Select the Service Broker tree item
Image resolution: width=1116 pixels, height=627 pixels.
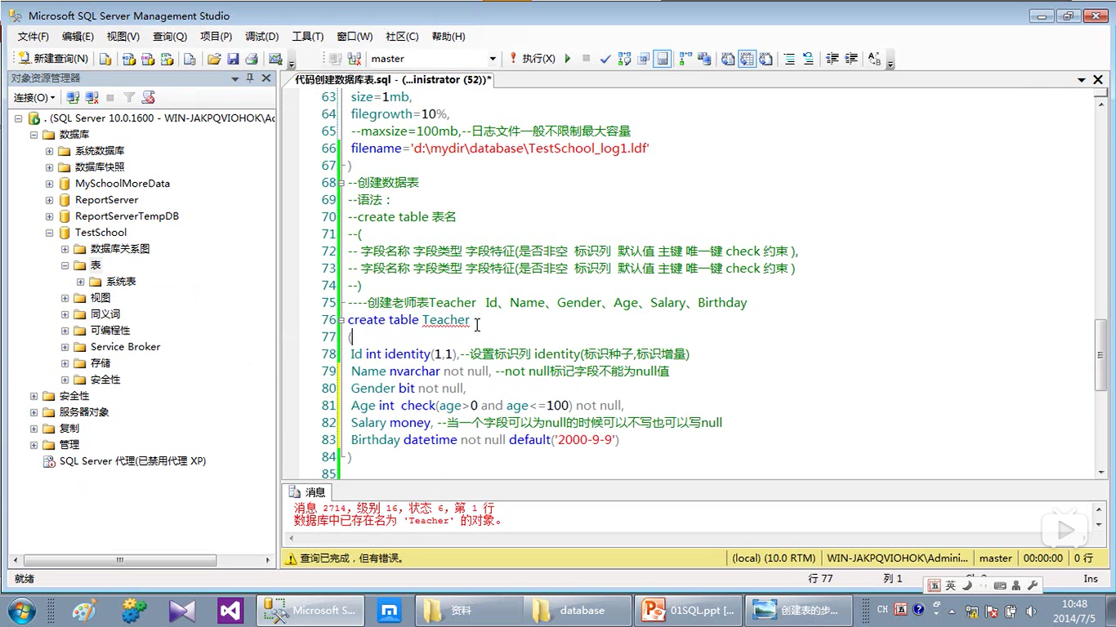click(x=125, y=347)
